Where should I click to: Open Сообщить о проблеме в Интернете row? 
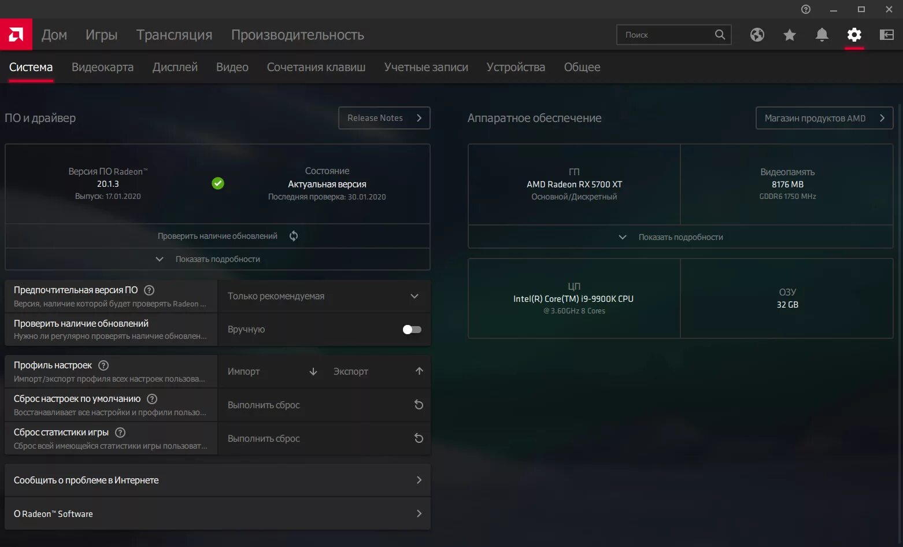pyautogui.click(x=217, y=480)
